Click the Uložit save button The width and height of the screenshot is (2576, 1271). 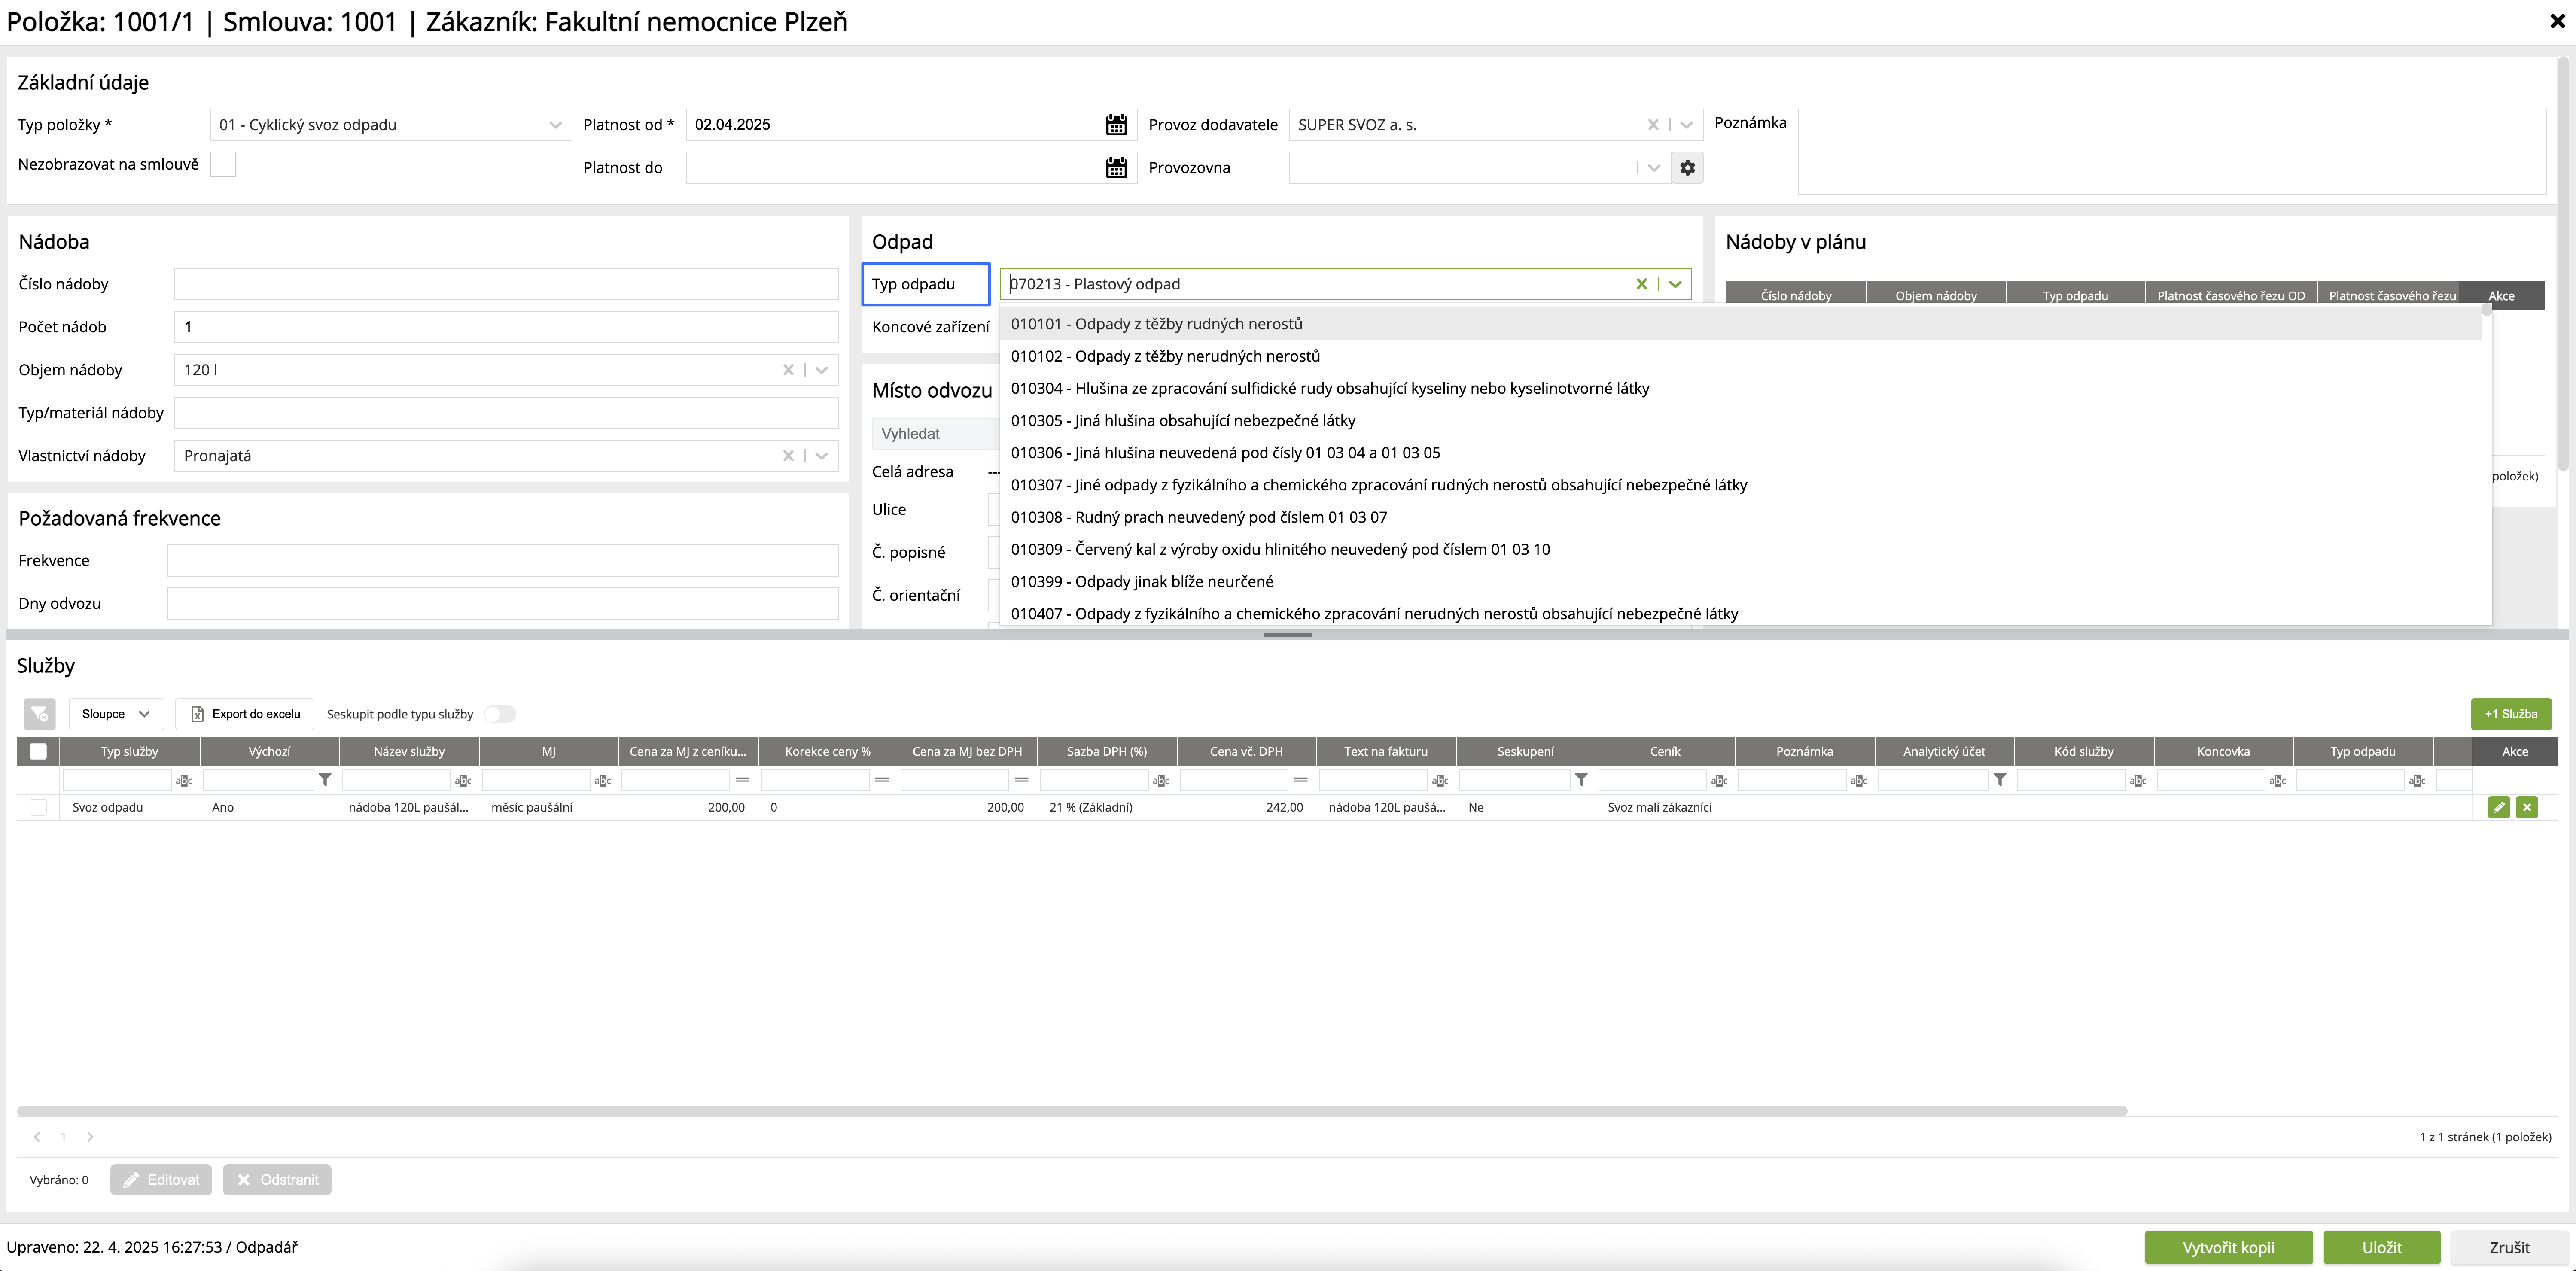point(2381,1247)
